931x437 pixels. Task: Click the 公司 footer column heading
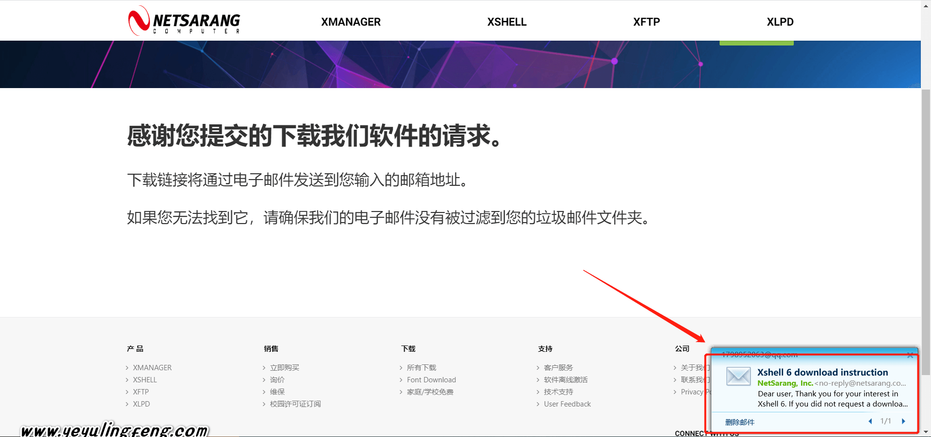[682, 348]
